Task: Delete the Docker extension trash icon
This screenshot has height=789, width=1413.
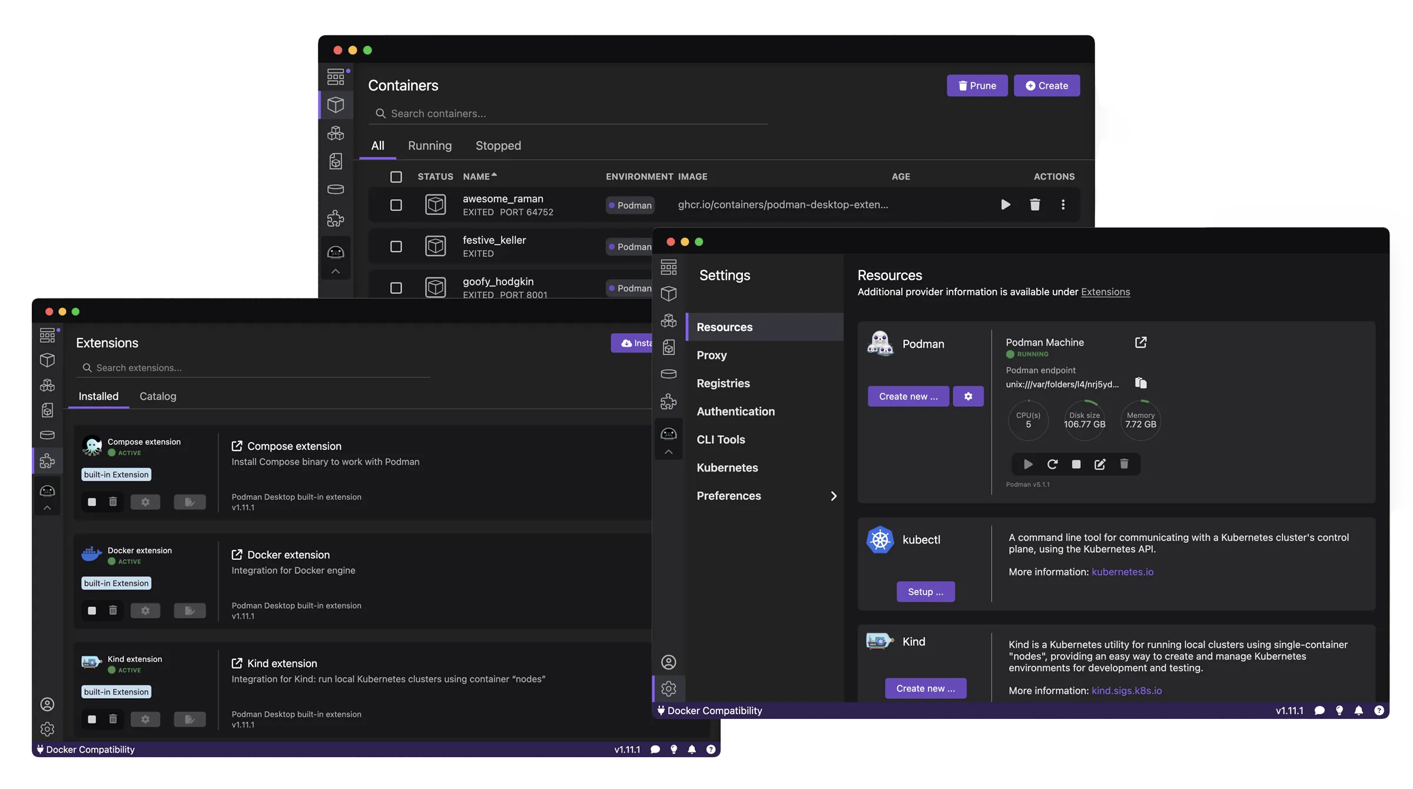Action: coord(113,610)
